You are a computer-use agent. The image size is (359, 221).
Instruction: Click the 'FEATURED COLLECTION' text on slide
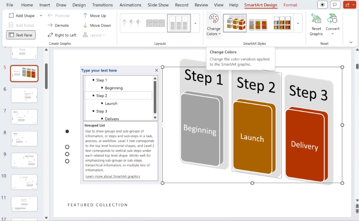click(98, 205)
